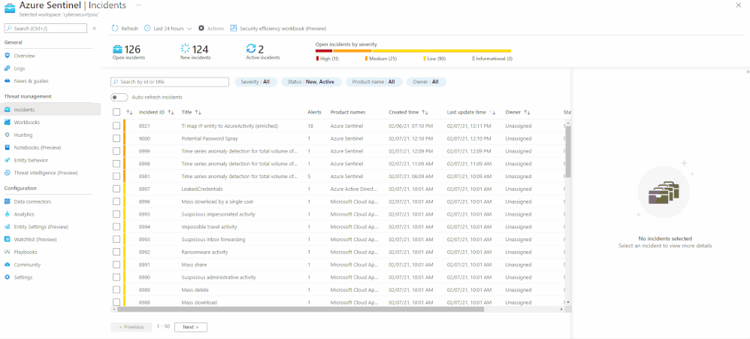This screenshot has width=750, height=339.
Task: Click the Community cloud icon
Action: tap(8, 265)
